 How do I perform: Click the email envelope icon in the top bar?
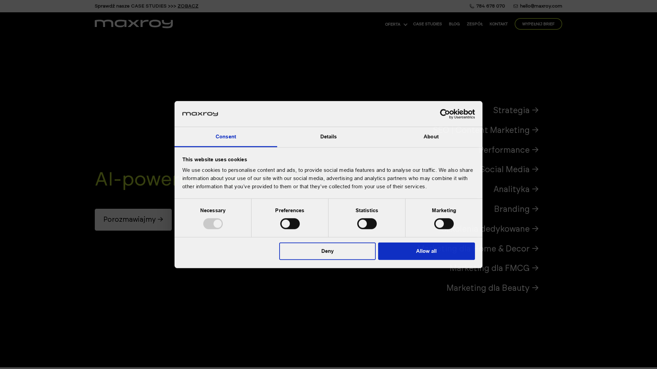click(515, 6)
